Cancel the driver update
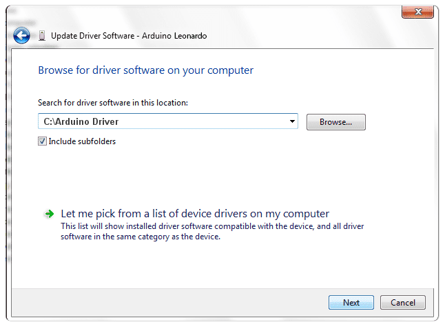 coord(403,303)
